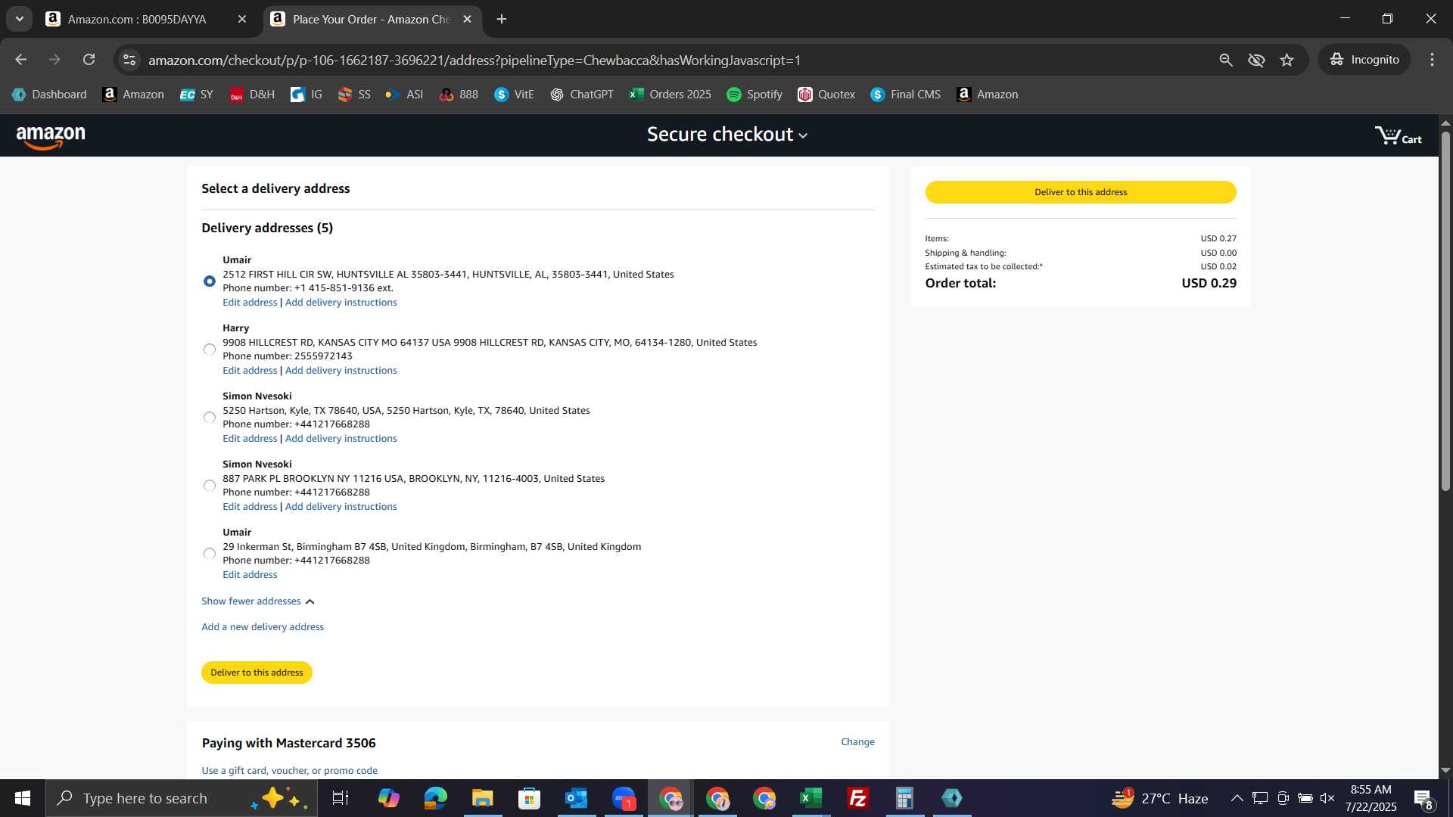Screen dimensions: 1453x817
Task: Open the weather widget showing 27°C Haze
Action: [x=1159, y=798]
